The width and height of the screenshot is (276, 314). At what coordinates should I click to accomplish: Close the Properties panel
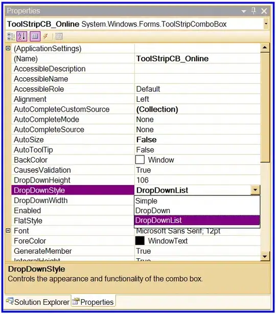(264, 11)
